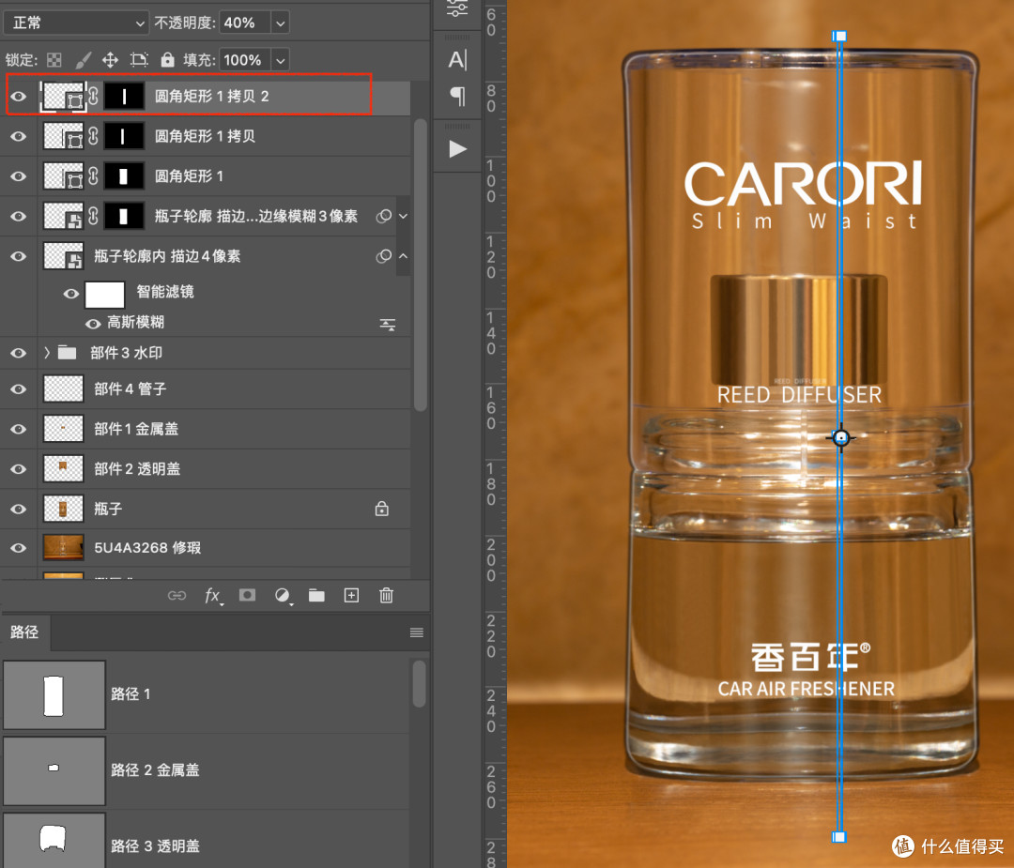Click the 智能滤镜 mask thumbnail
This screenshot has width=1014, height=868.
tap(105, 295)
